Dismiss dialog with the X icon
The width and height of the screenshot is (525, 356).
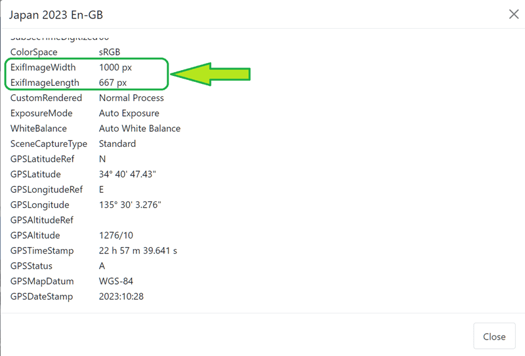[x=513, y=14]
